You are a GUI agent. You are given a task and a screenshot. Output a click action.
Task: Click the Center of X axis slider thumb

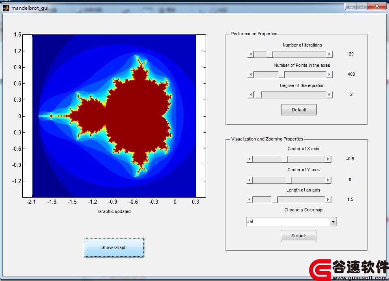285,159
